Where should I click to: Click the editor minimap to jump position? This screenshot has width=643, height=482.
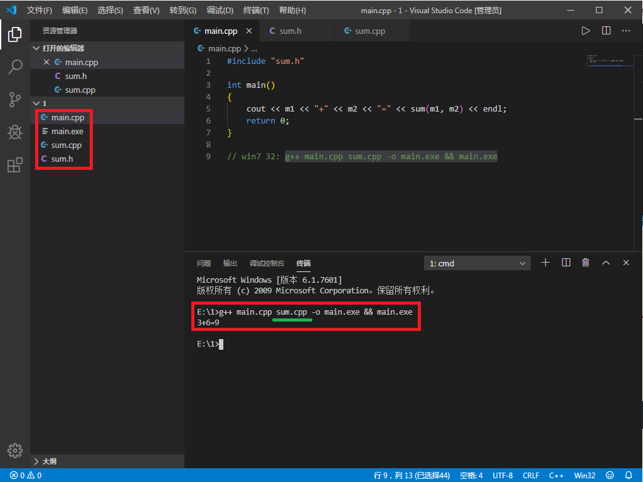pos(608,60)
